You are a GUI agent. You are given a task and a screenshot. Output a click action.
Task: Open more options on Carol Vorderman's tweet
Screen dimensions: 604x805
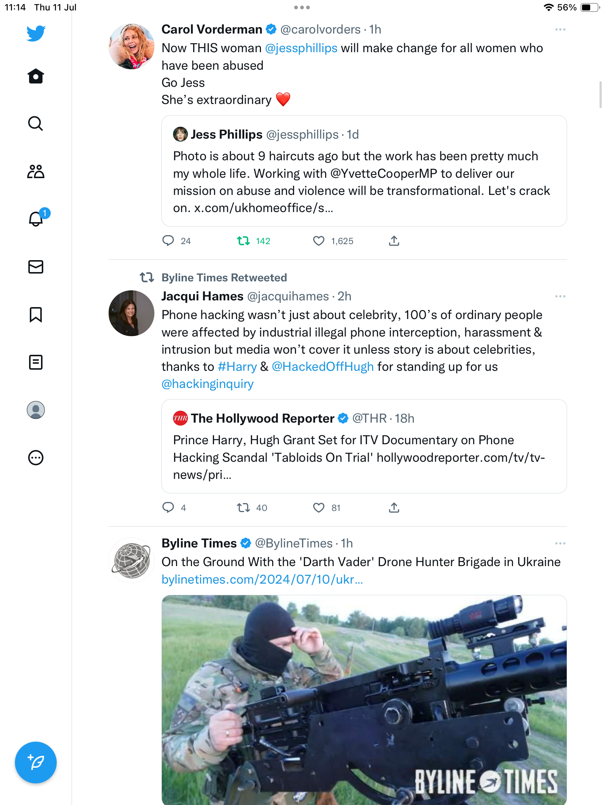click(560, 29)
